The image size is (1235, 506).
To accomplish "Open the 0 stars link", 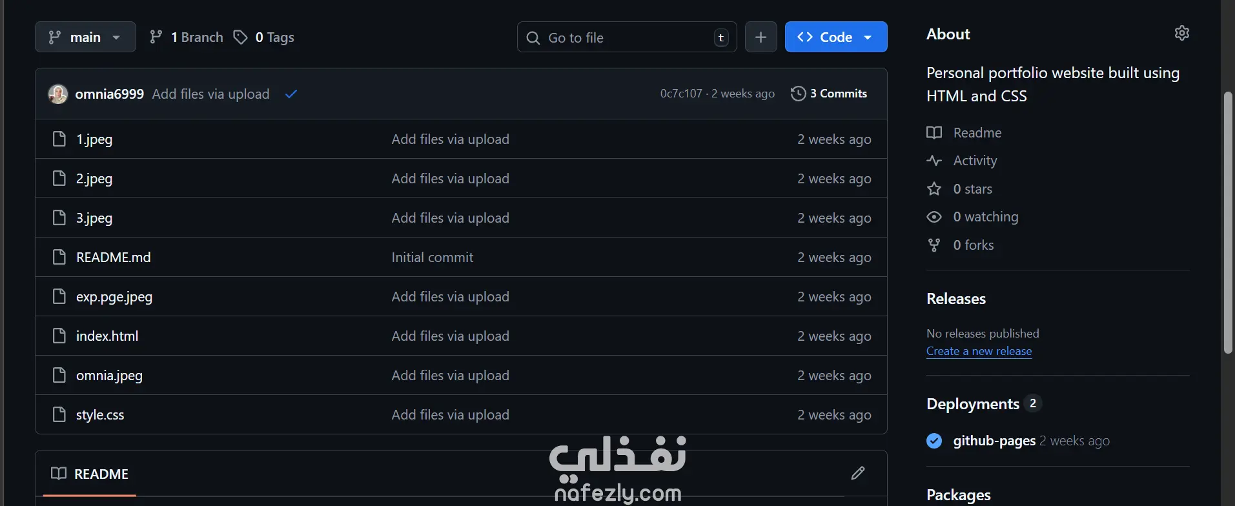I will point(973,189).
